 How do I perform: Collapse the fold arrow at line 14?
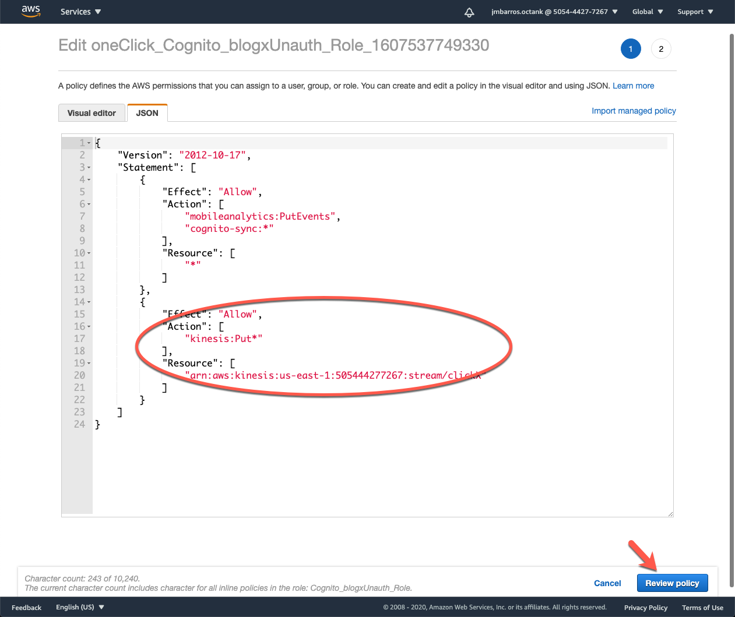(x=89, y=302)
